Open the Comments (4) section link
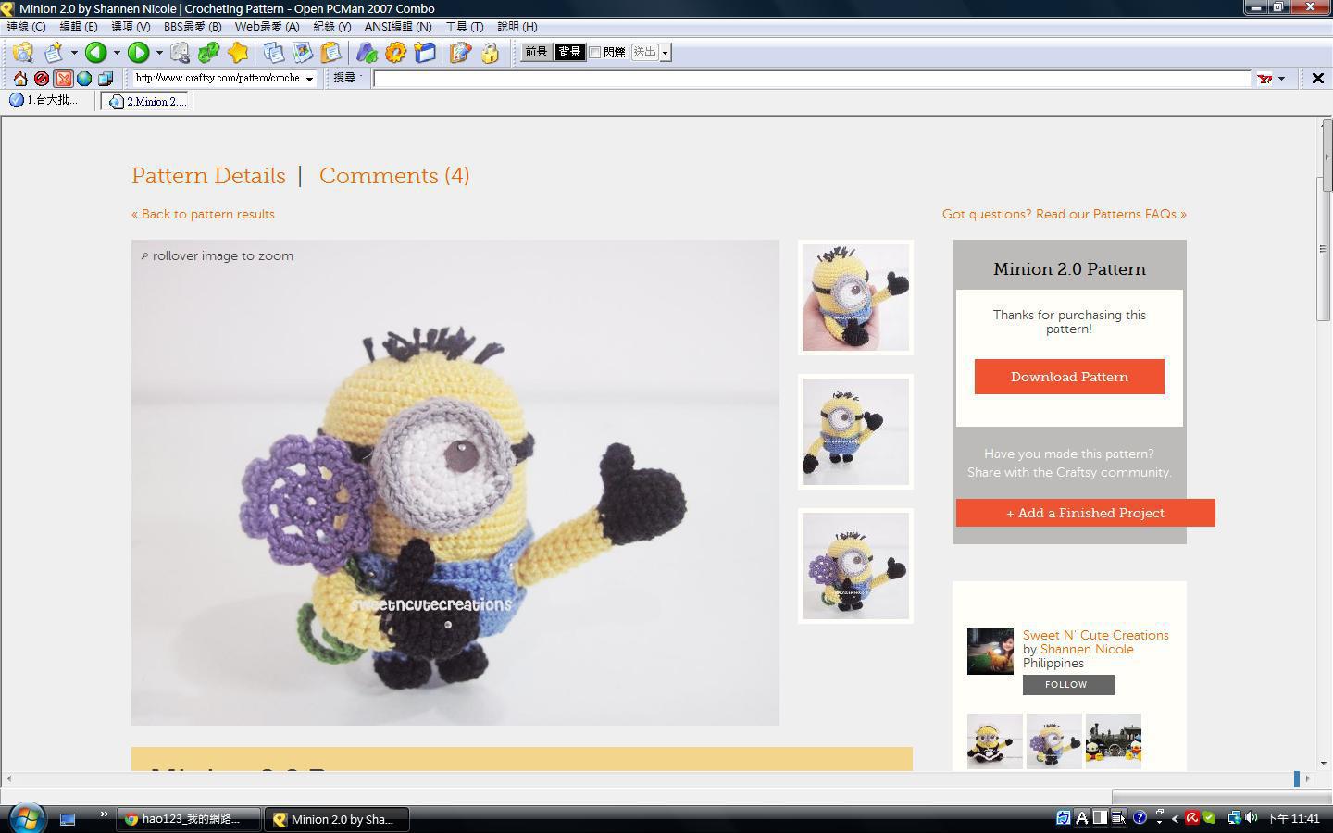 [394, 176]
